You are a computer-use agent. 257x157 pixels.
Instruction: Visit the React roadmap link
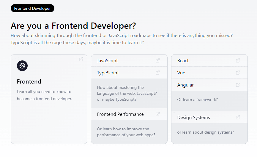(183, 60)
